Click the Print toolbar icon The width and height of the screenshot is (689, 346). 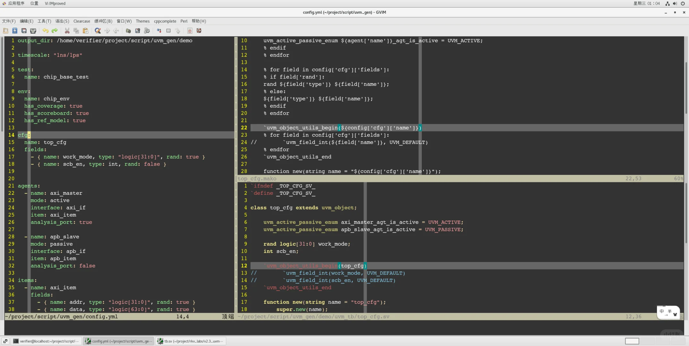pos(33,31)
